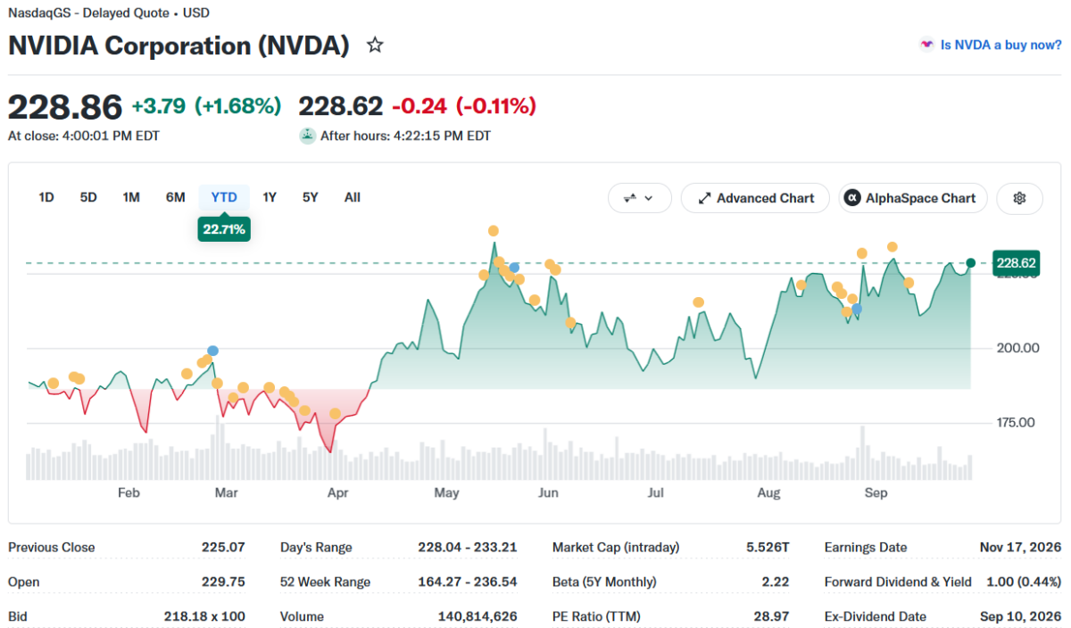The height and width of the screenshot is (628, 1071).
Task: Click the Volume value 140,814,626
Action: pos(477,616)
